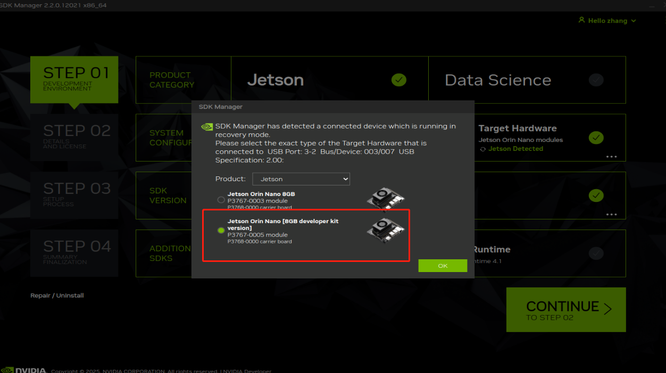Select Jetson Orin Nano 8GB radio option
This screenshot has width=666, height=373.
pyautogui.click(x=221, y=200)
